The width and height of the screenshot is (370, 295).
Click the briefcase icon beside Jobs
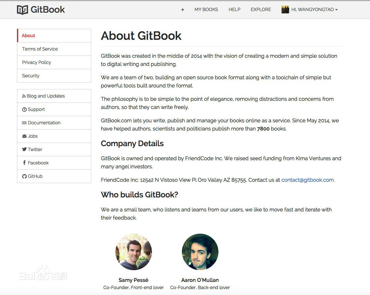point(24,136)
